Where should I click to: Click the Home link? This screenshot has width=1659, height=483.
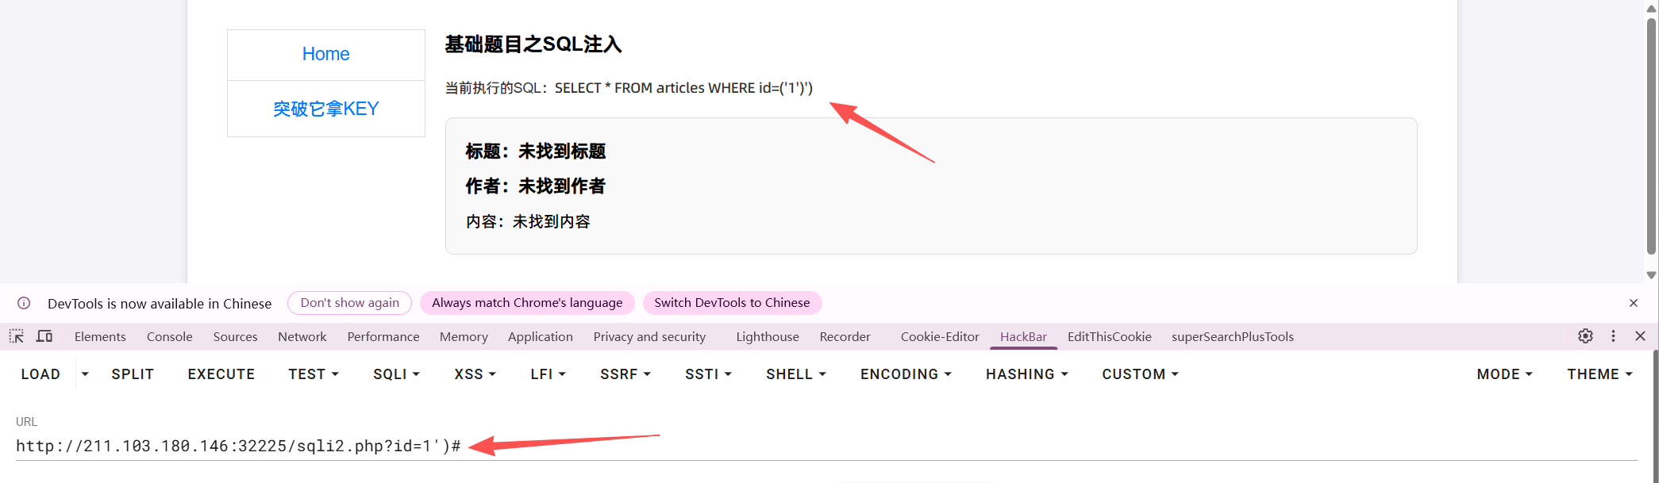point(325,54)
